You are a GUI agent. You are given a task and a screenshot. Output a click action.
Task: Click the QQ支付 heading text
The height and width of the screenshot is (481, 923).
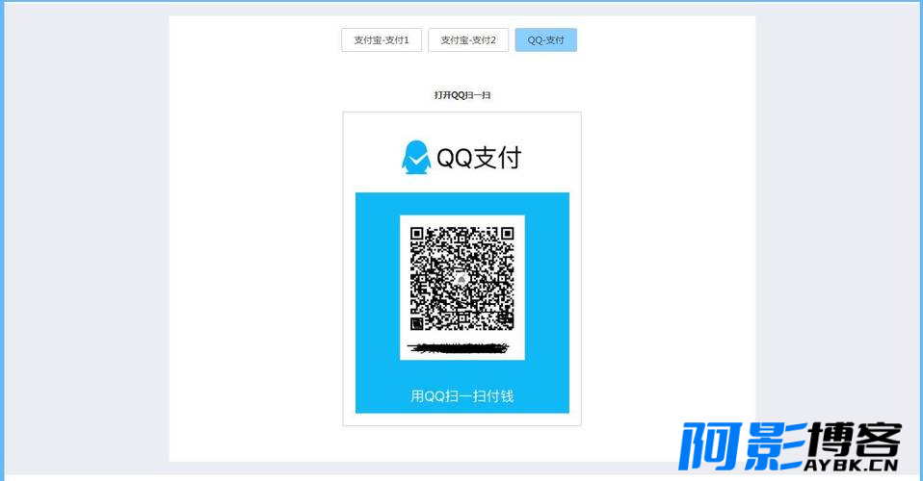pyautogui.click(x=479, y=158)
